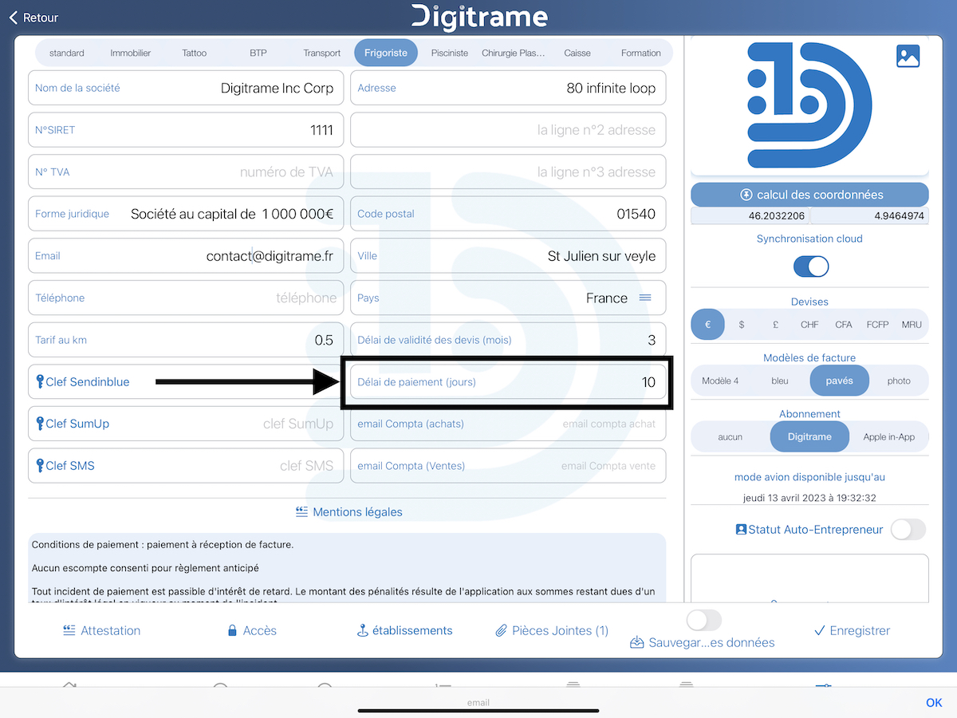Select the Transport tab
The image size is (957, 718).
tap(322, 53)
